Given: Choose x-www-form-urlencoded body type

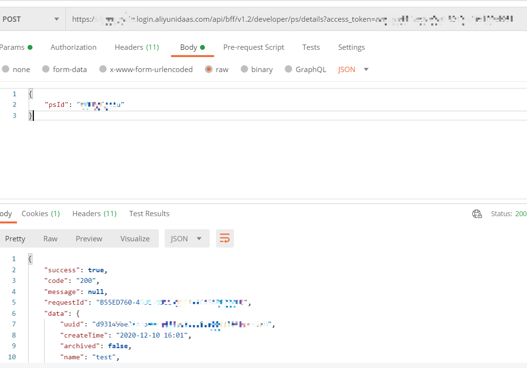Looking at the screenshot, I should tap(103, 69).
